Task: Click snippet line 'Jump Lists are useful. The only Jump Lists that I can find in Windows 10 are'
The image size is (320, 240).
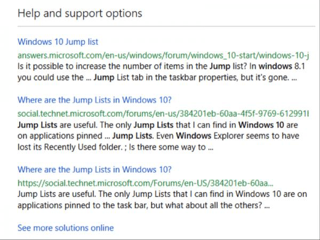Action: point(157,125)
